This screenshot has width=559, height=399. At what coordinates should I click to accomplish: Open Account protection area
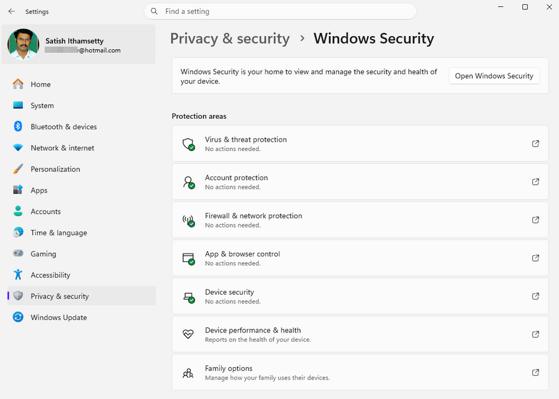click(x=360, y=181)
